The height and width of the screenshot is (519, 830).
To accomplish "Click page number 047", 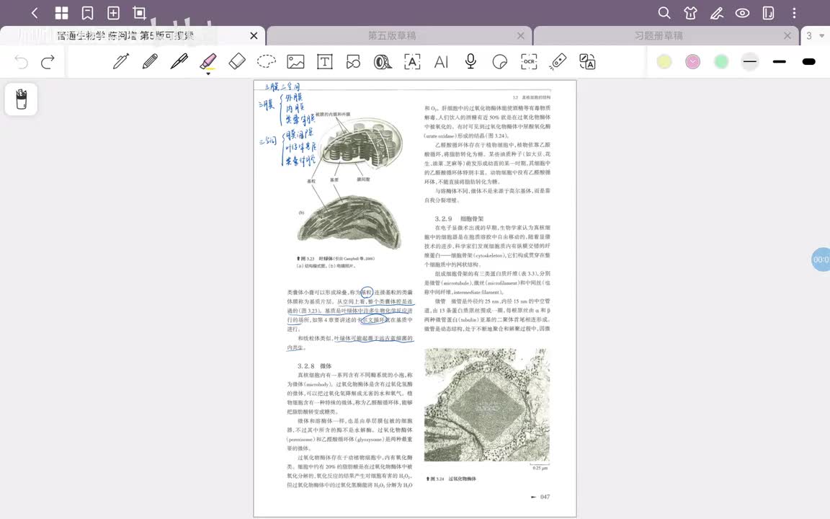I will (545, 497).
